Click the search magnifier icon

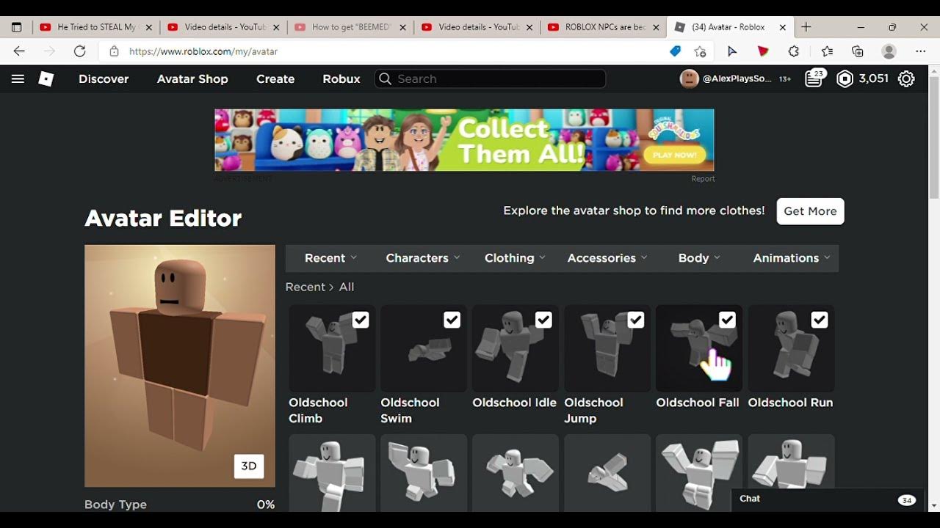coord(386,79)
